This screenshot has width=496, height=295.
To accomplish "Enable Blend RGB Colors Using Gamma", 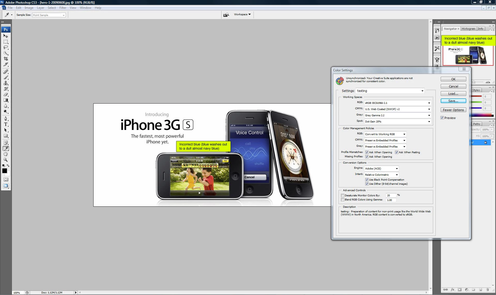I will pyautogui.click(x=342, y=200).
